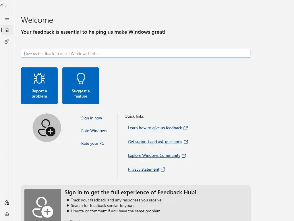Click external icon beside Privacy statement
294x221 pixels.
coord(163,169)
